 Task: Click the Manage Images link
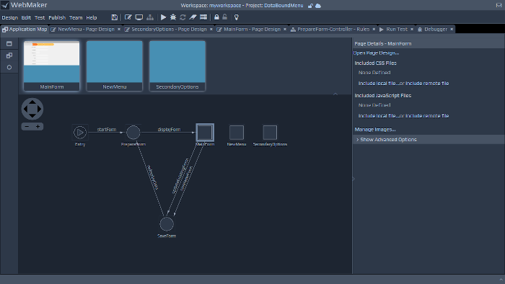click(x=375, y=129)
